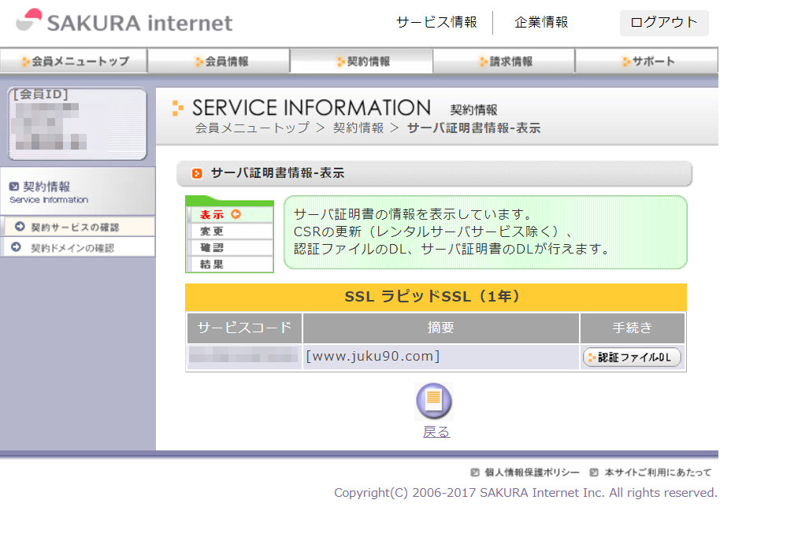Image resolution: width=809 pixels, height=537 pixels.
Task: Click the サービスコード column header
Action: click(x=244, y=328)
